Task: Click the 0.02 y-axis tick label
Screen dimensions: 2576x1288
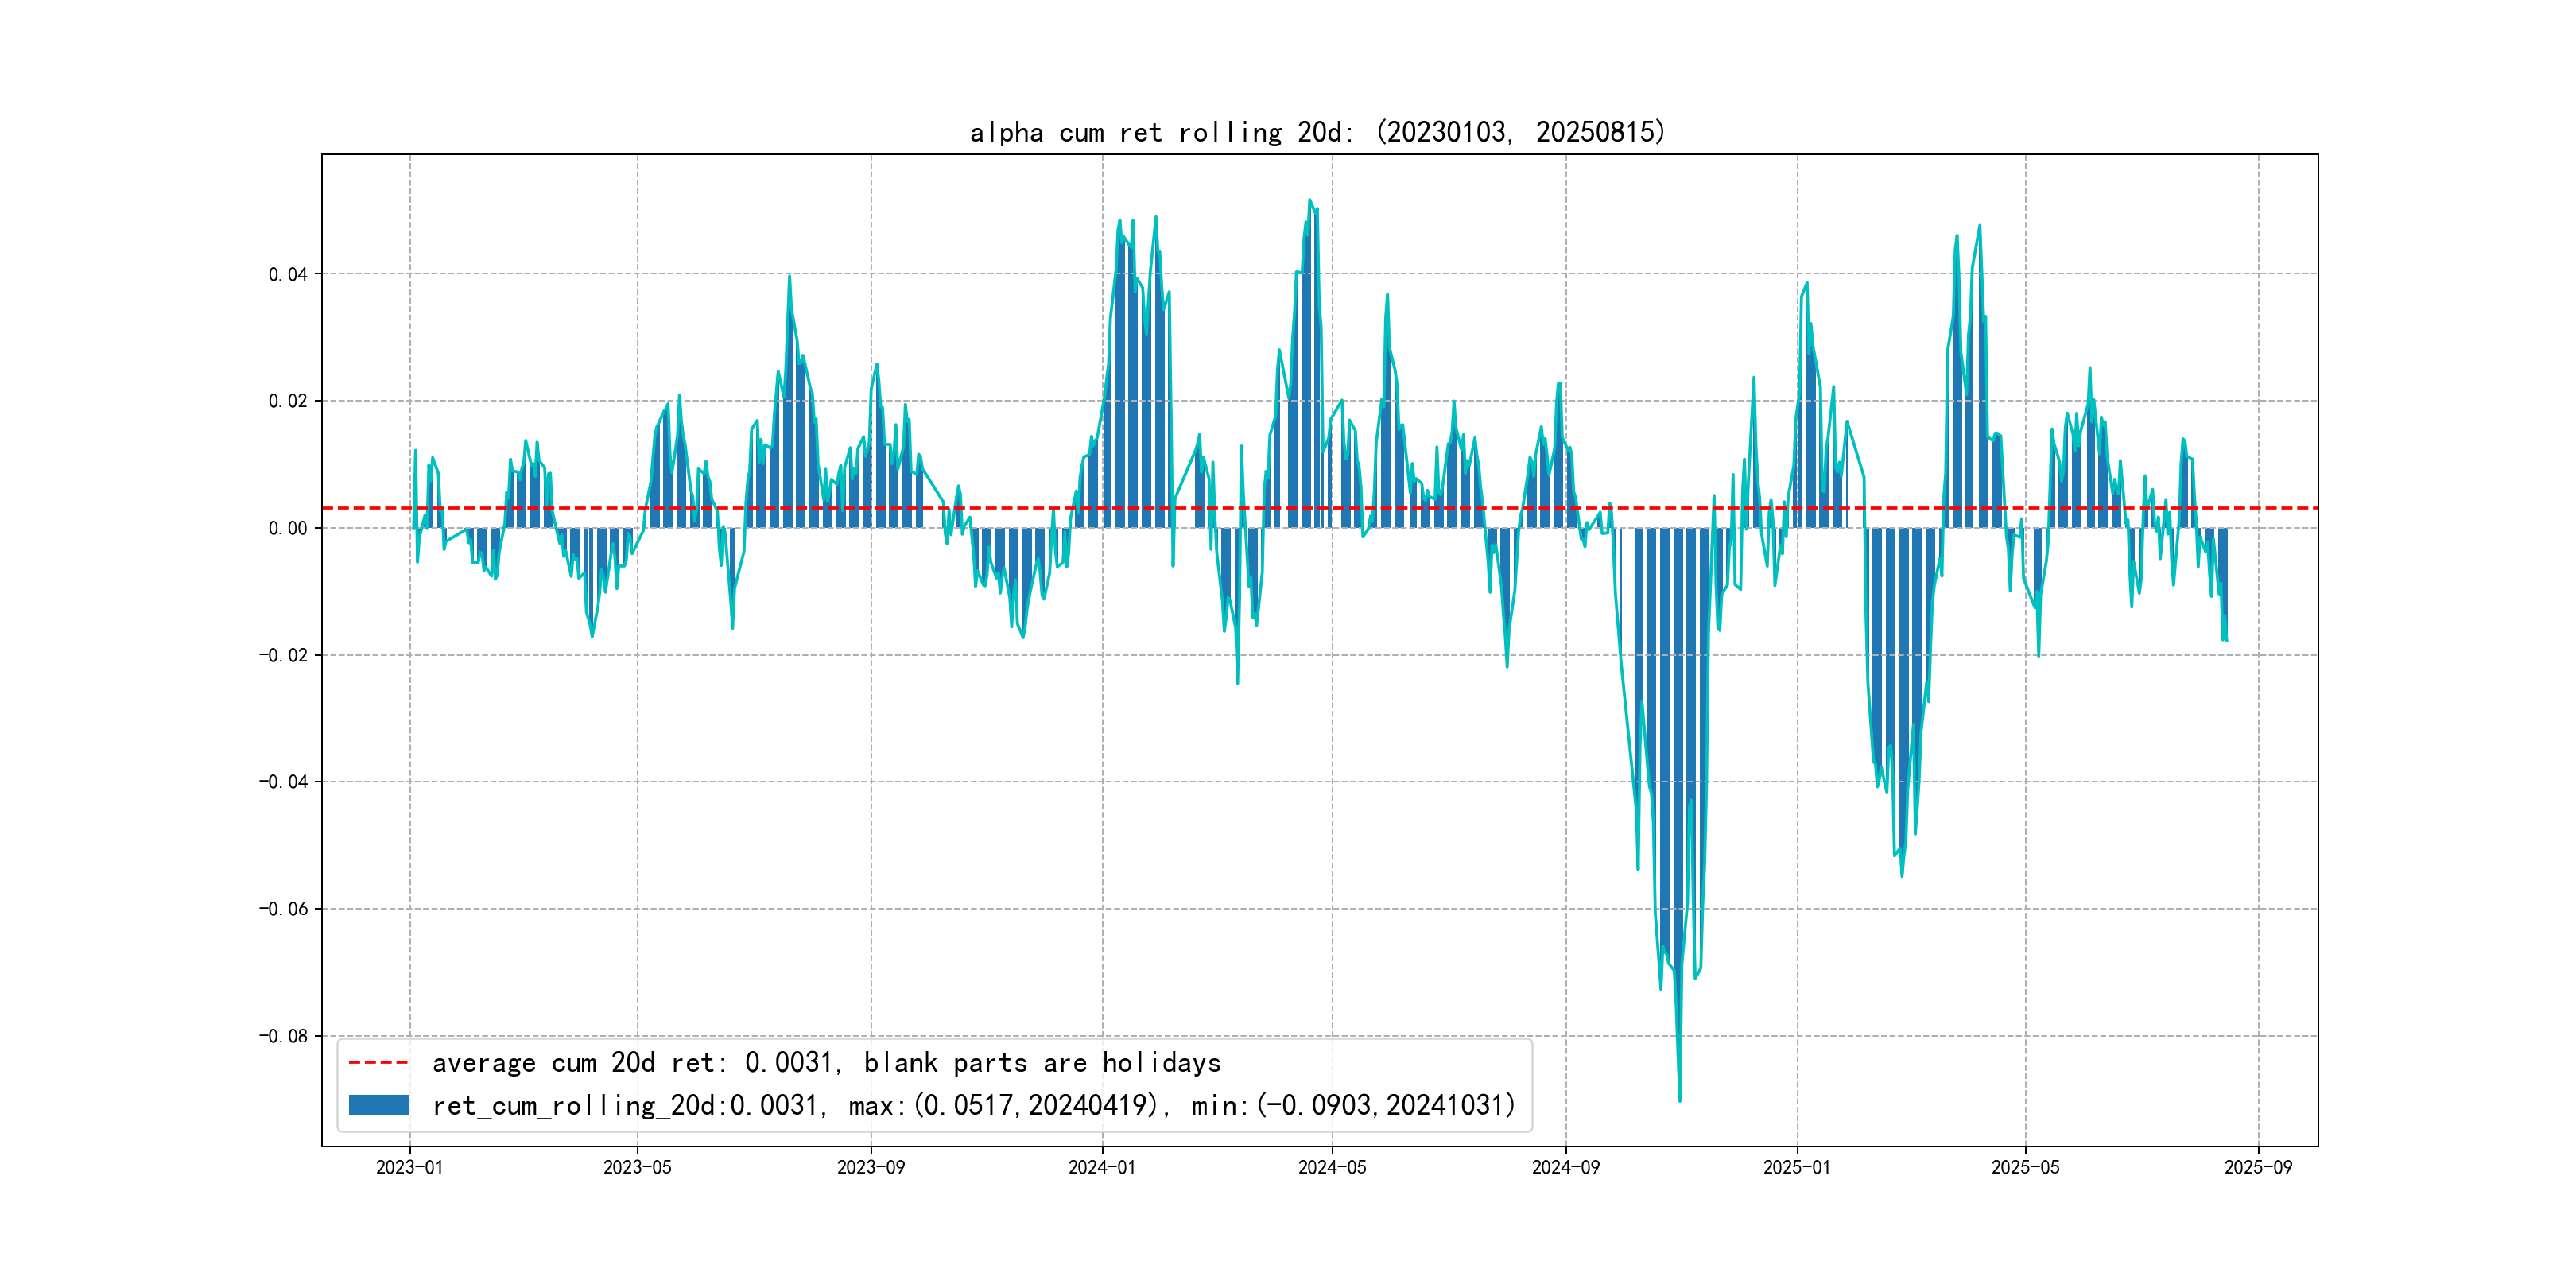Action: point(288,401)
